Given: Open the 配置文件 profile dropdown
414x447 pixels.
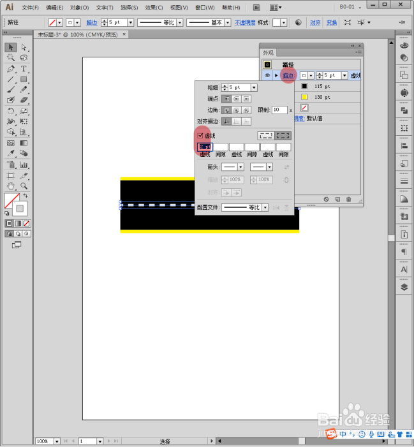Looking at the screenshot, I should (265, 207).
